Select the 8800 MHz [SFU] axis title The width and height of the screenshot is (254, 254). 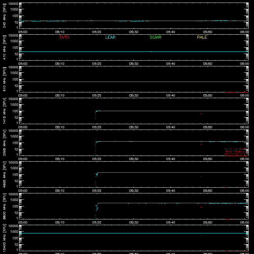coord(4,206)
